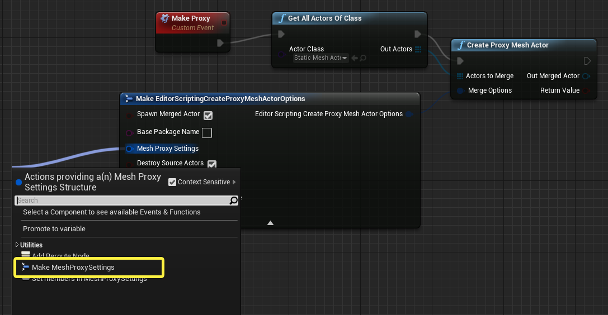
Task: Click the search magnifier icon in the menu
Action: 233,201
